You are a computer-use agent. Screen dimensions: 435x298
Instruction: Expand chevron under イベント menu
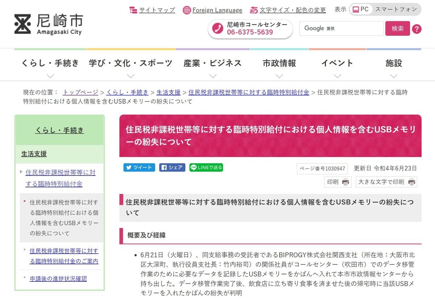(337, 76)
